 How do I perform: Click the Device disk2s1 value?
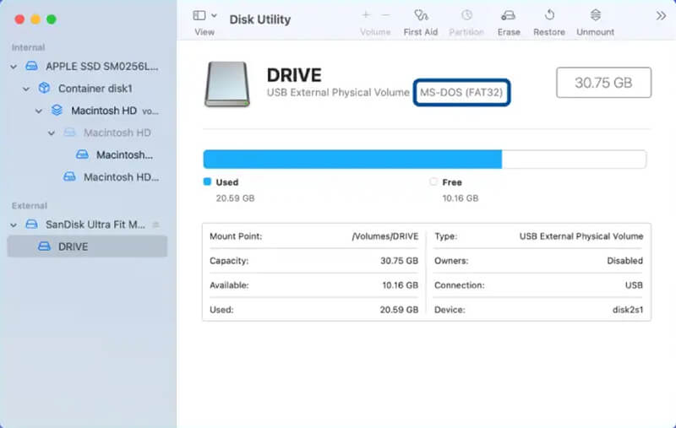(x=628, y=310)
